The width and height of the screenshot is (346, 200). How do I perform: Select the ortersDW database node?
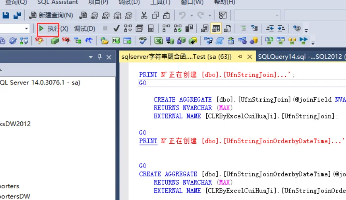point(15,196)
